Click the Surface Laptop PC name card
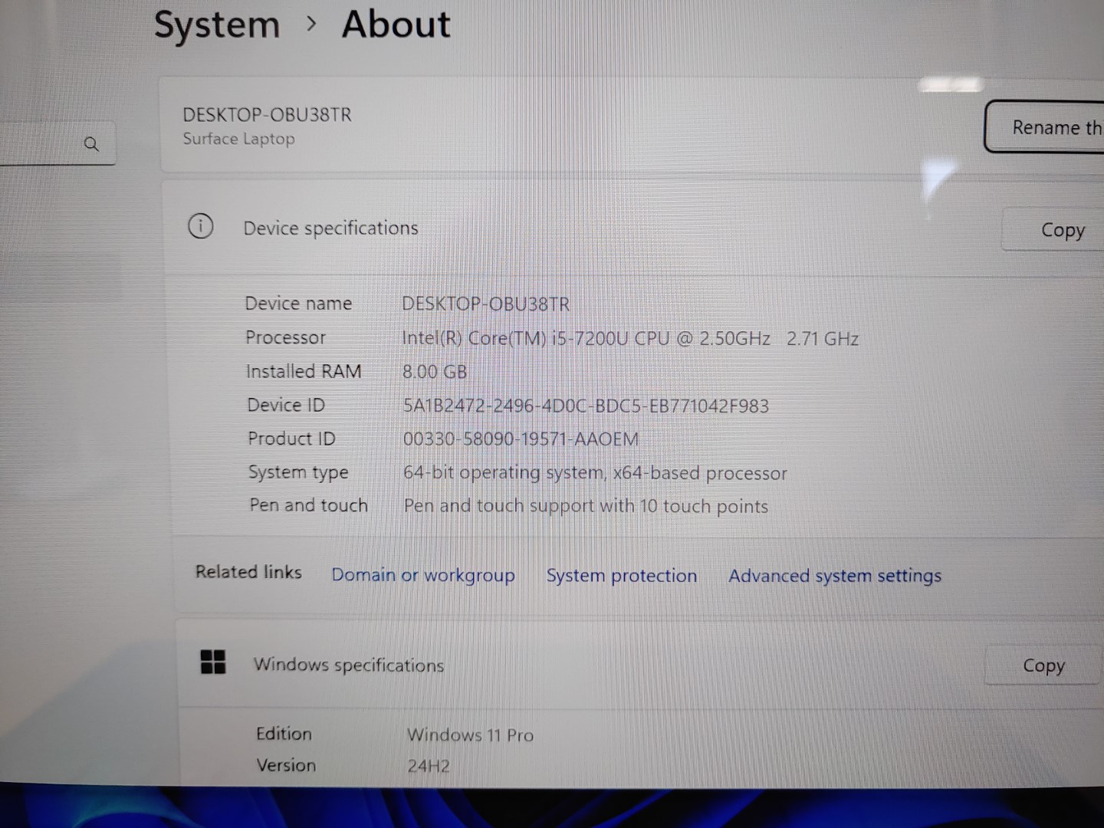Screen dimensions: 1104x828 click(x=537, y=127)
